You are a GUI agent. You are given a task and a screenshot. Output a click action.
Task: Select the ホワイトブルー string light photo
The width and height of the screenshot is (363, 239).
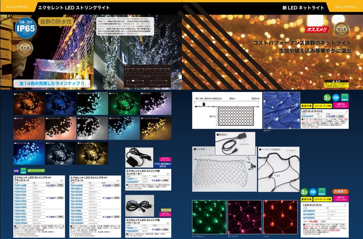[x=29, y=153]
